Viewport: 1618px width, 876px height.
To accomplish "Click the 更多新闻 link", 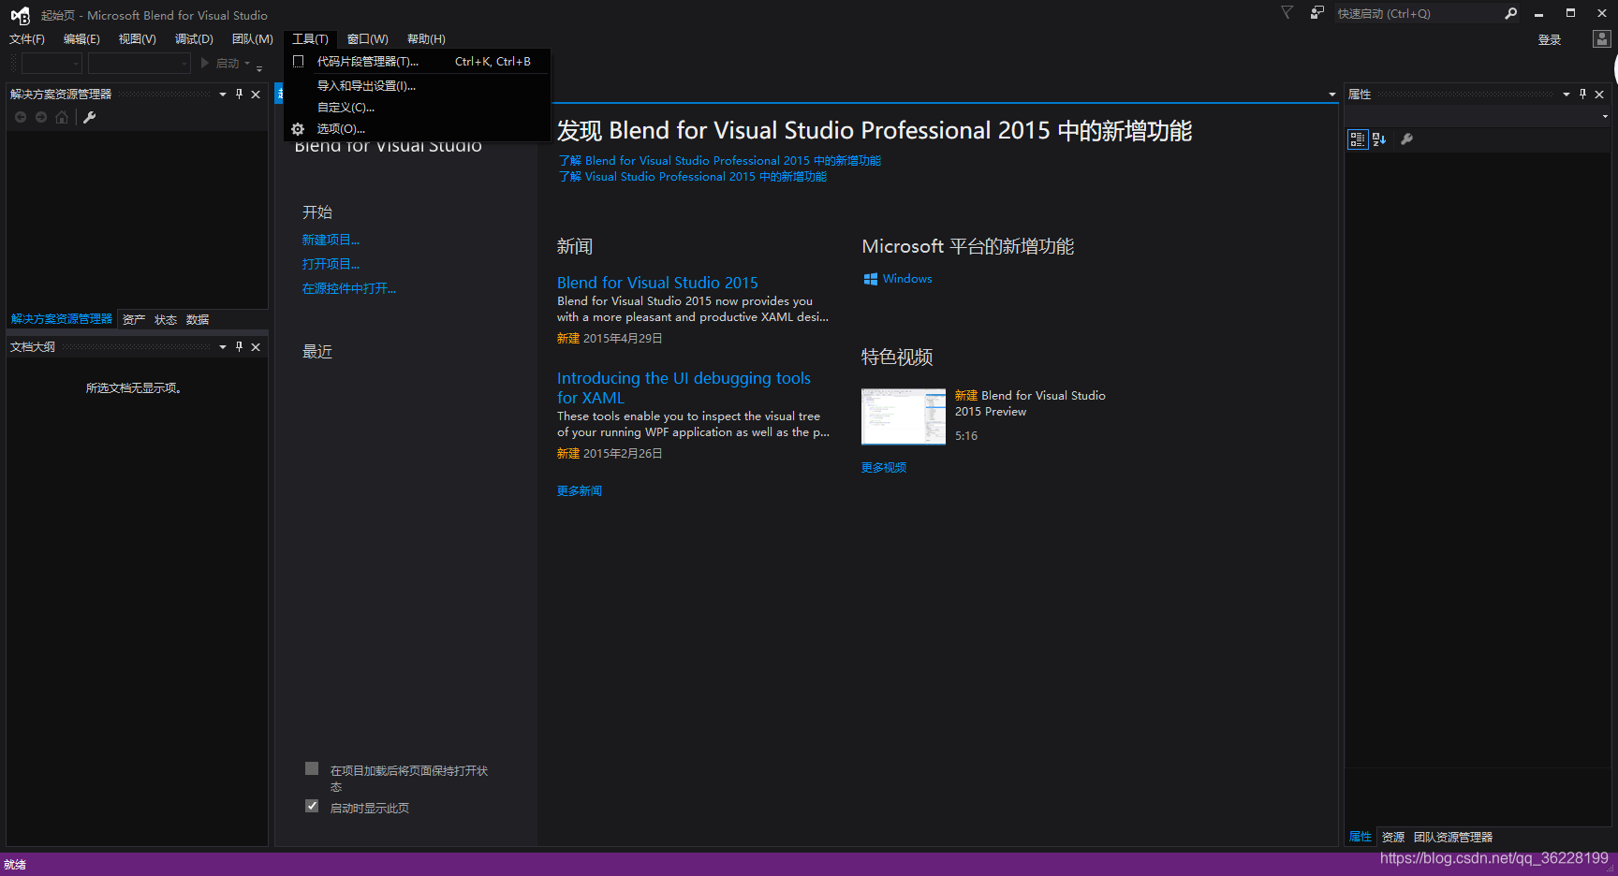I will click(x=580, y=491).
